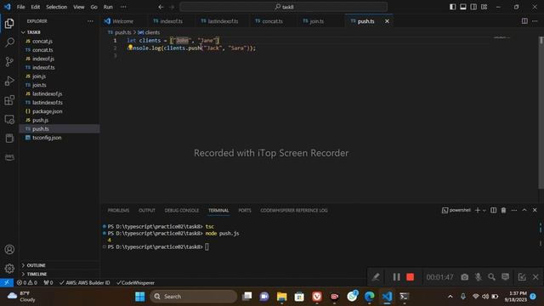Show errors and warnings in status bar
Viewport: 544px width, 306px height.
[x=27, y=283]
